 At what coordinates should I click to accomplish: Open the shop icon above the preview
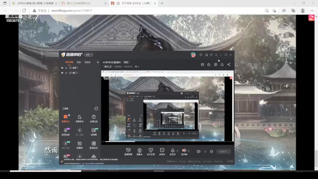coord(215,64)
